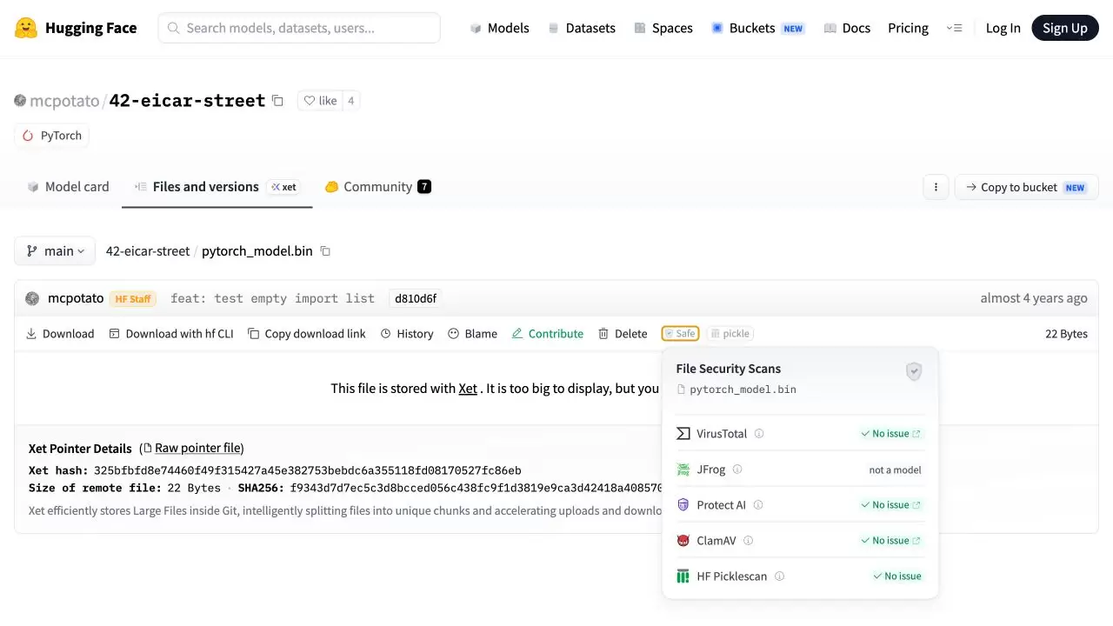Image resolution: width=1113 pixels, height=626 pixels.
Task: Copy file path icon next to pytorch_model.bin
Action: pyautogui.click(x=325, y=251)
